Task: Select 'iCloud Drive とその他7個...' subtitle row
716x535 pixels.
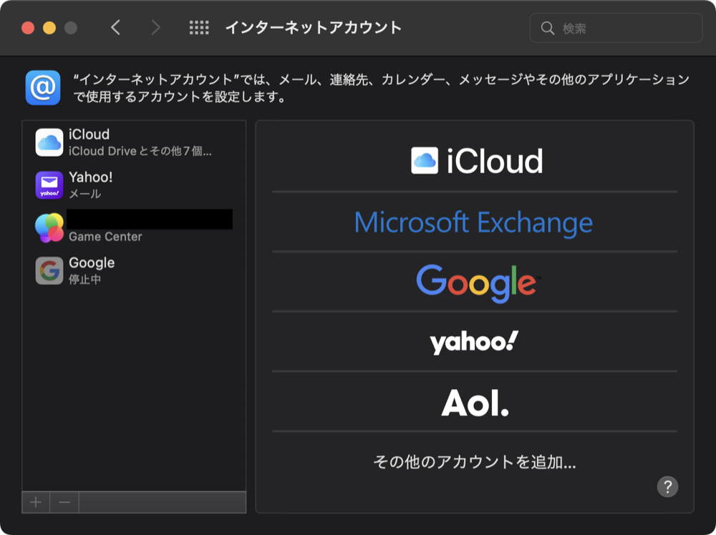Action: coord(140,151)
